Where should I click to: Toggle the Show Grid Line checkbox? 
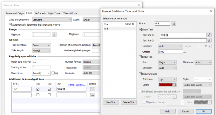[x=140, y=74]
